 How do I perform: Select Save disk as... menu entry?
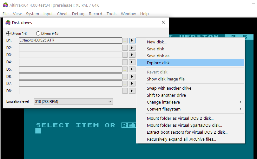point(160,56)
